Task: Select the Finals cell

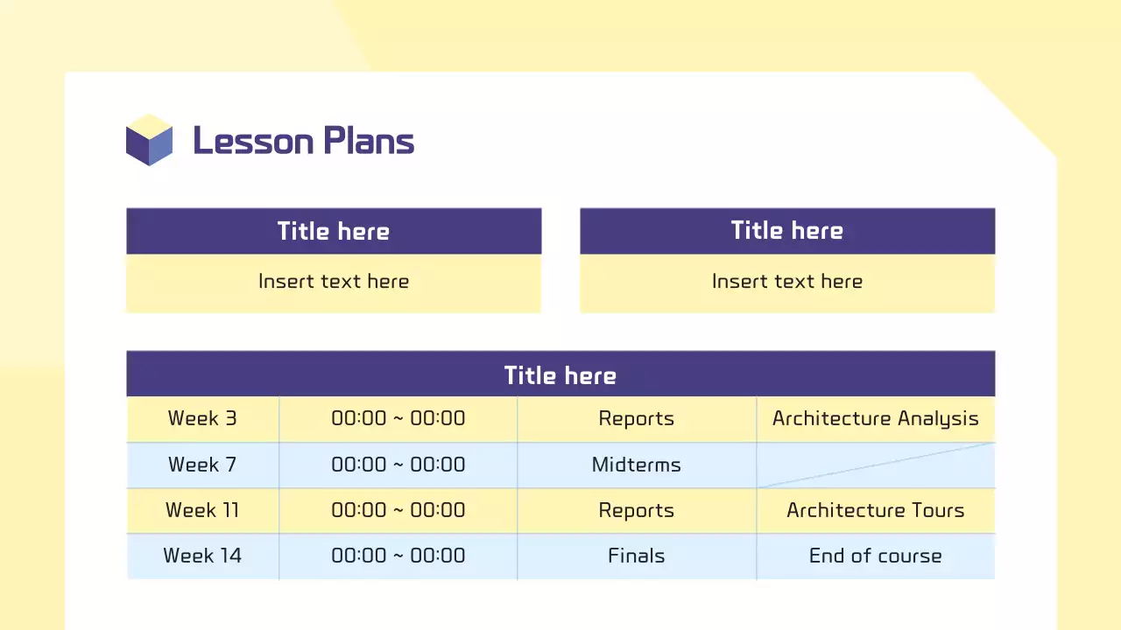Action: (637, 556)
